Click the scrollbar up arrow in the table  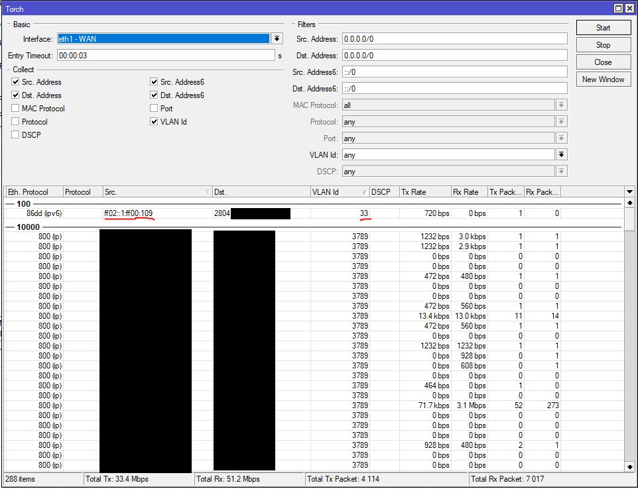[629, 203]
